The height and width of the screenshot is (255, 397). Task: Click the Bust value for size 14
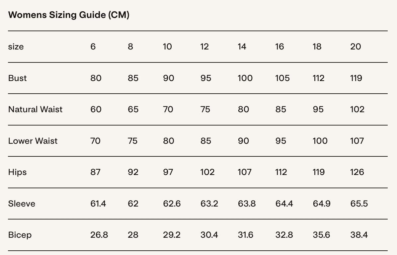pyautogui.click(x=245, y=78)
